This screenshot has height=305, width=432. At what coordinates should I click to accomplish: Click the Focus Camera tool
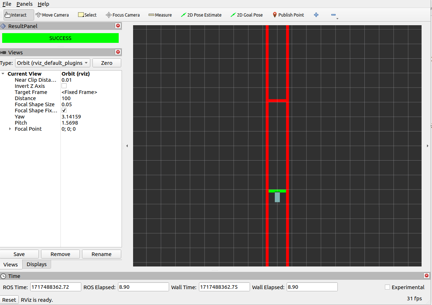tap(122, 15)
